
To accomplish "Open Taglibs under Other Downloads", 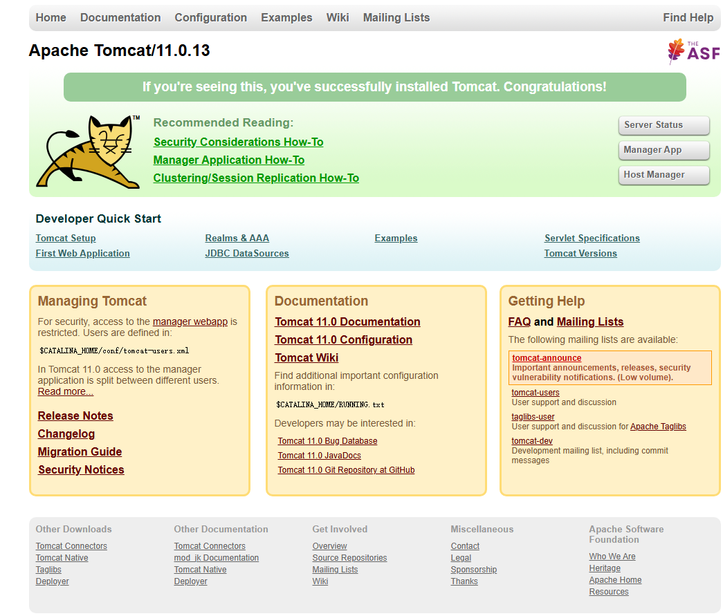I will [x=48, y=570].
